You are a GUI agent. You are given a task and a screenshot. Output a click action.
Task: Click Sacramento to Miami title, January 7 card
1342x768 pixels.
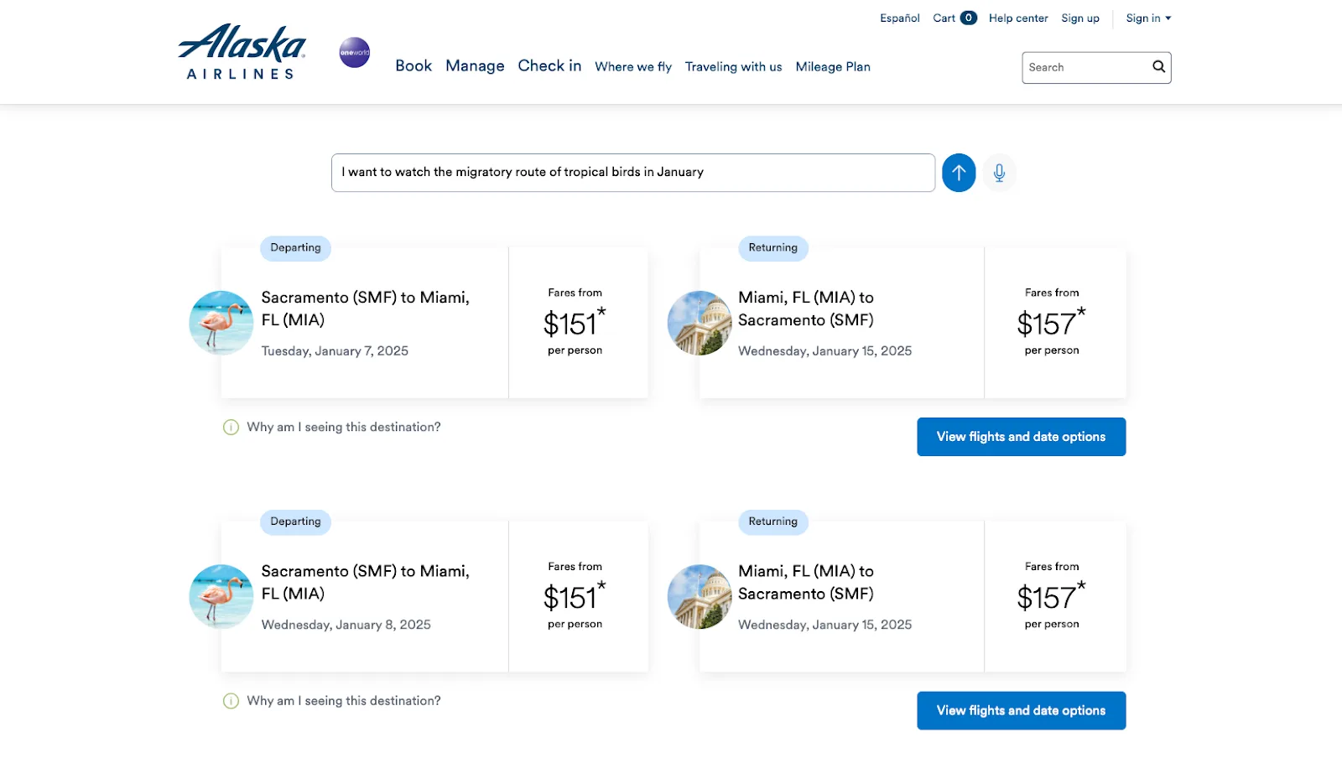click(x=365, y=309)
